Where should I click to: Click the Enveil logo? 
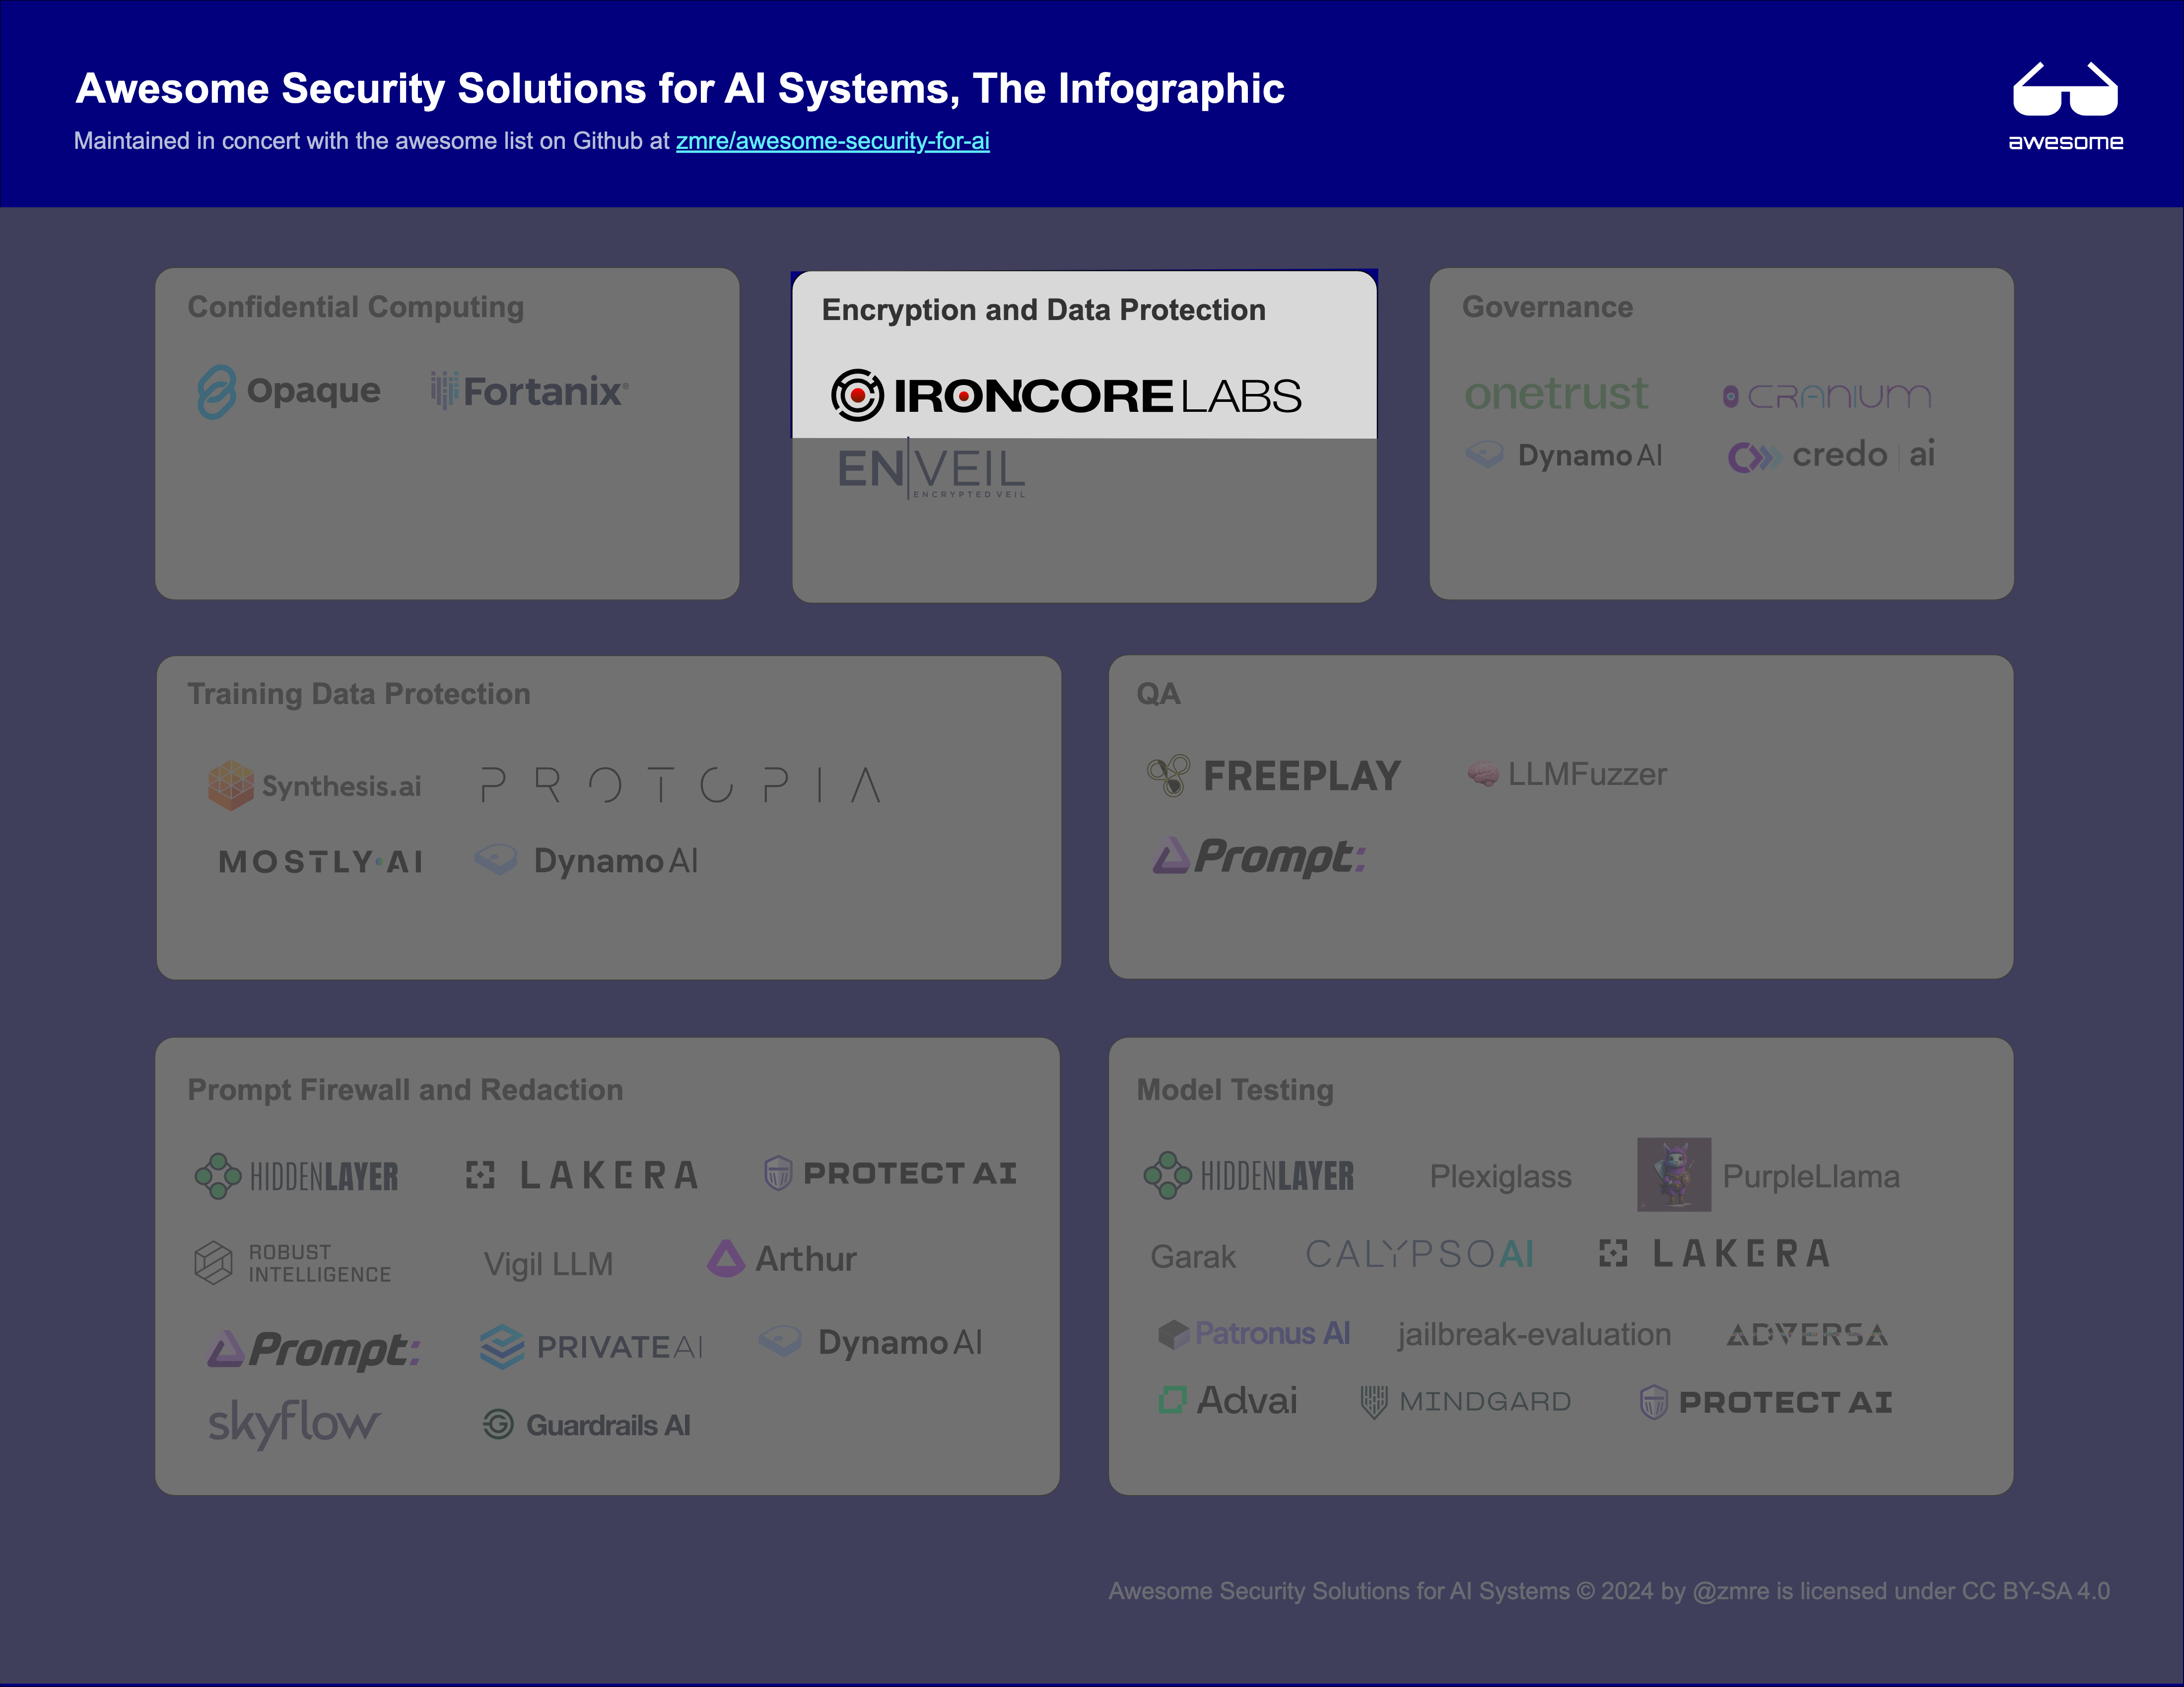tap(931, 469)
